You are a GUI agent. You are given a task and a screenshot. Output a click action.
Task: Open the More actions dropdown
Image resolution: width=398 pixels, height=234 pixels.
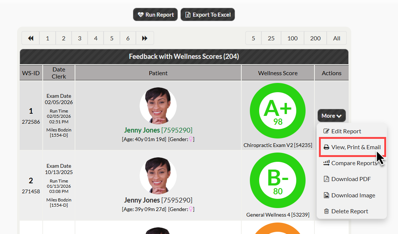tap(332, 116)
